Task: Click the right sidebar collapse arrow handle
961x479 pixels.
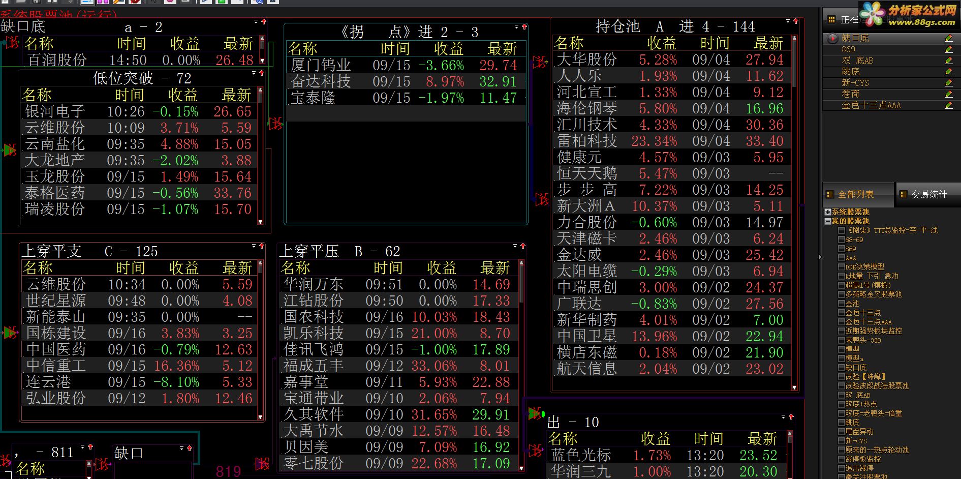Action: [x=820, y=257]
